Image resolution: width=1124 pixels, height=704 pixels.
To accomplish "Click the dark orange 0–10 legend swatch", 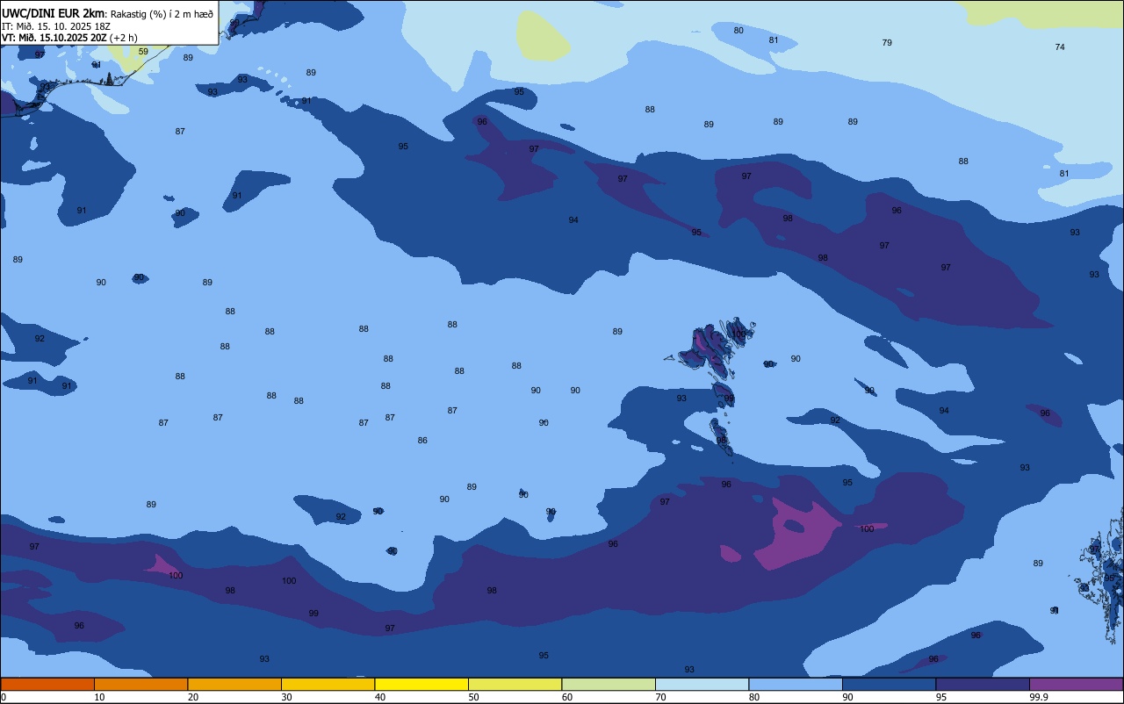I will [x=47, y=684].
